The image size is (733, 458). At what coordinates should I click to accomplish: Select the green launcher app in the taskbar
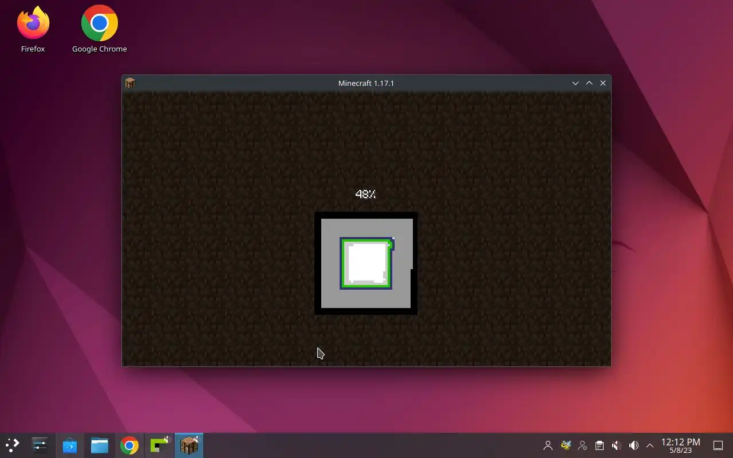coord(159,445)
